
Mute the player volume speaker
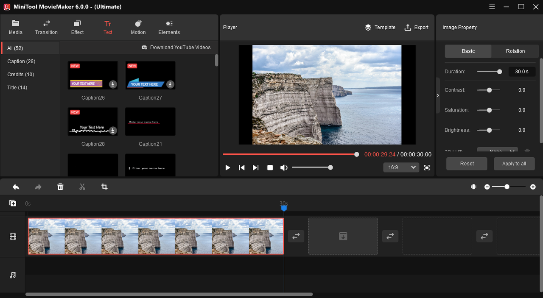[x=284, y=167]
